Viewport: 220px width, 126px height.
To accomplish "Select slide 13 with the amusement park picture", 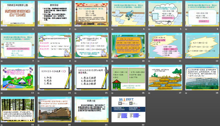I will (18, 78).
